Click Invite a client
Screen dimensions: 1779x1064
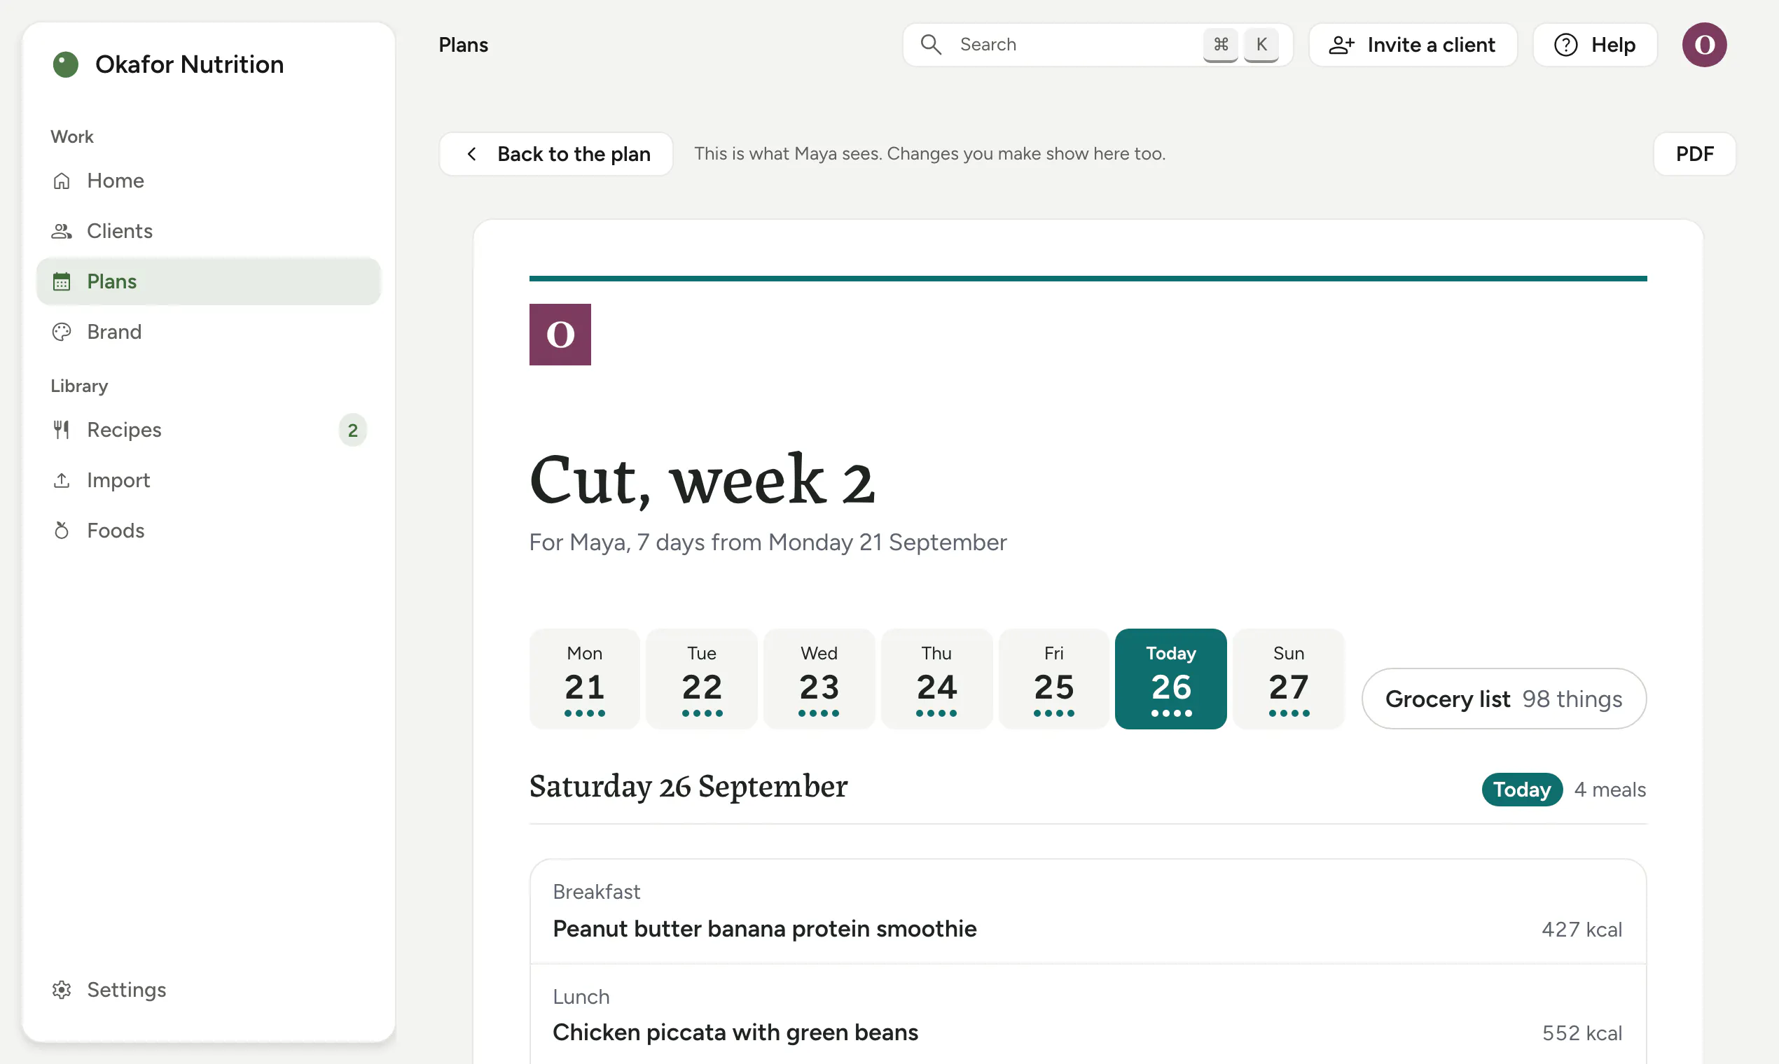point(1413,45)
